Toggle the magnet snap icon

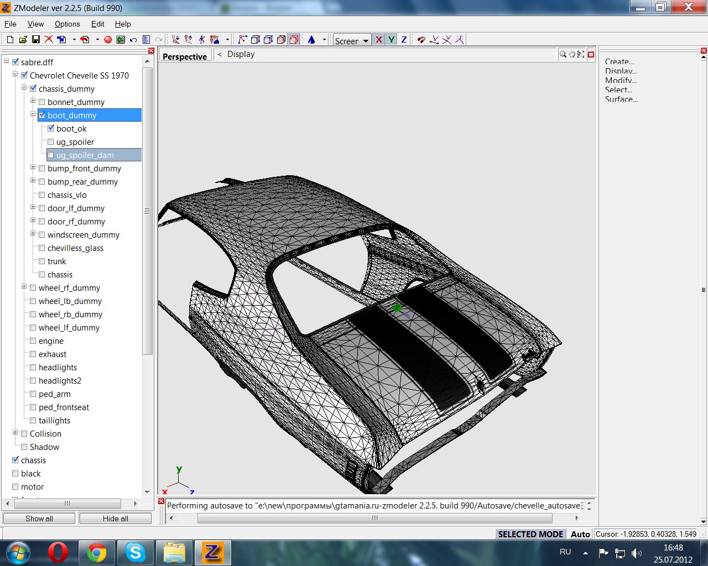[x=421, y=39]
